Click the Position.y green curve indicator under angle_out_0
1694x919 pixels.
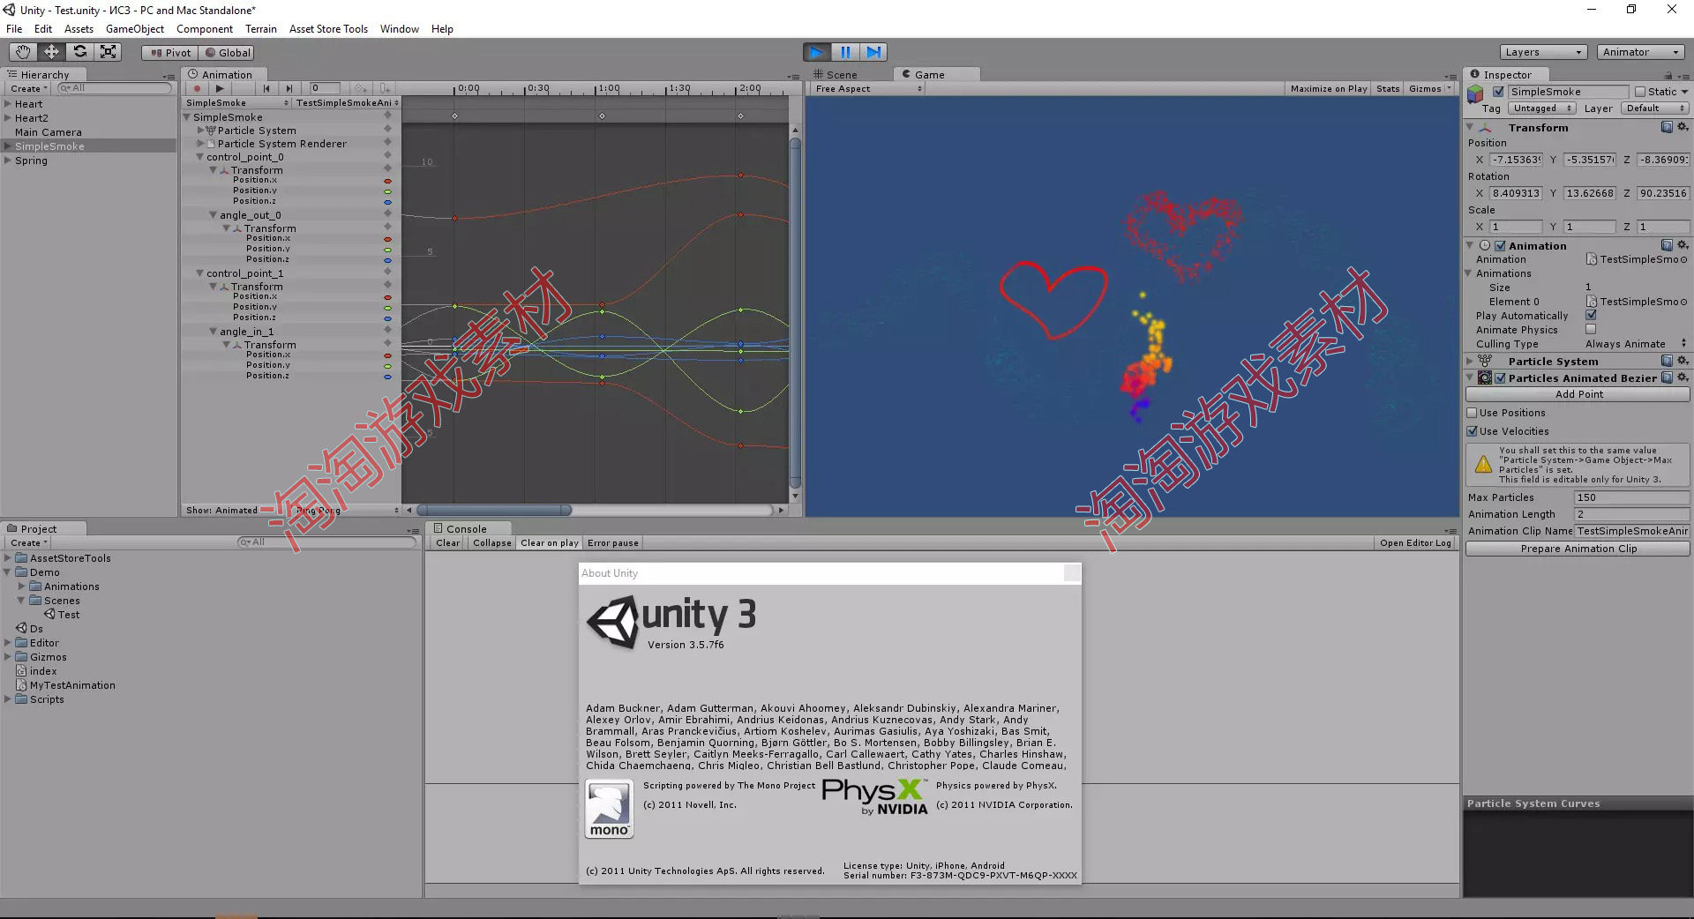click(x=387, y=250)
